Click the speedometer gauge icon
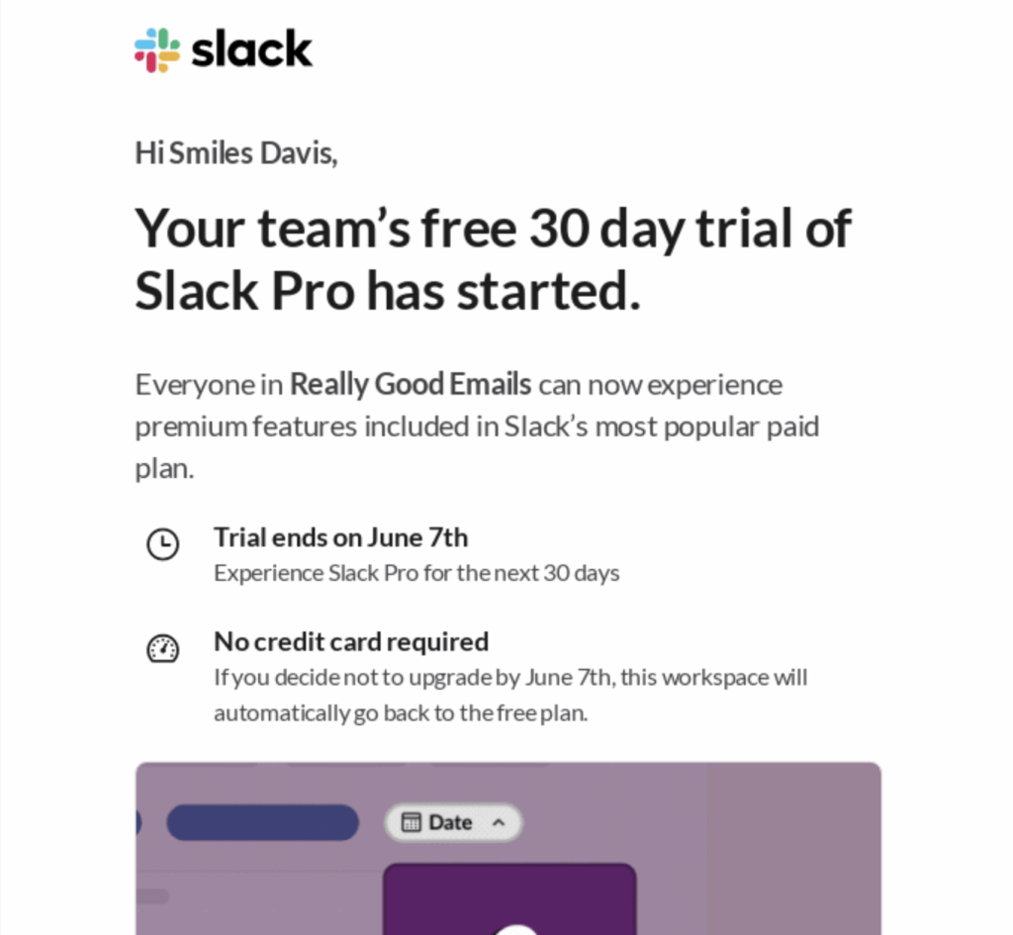This screenshot has width=1013, height=935. click(x=162, y=649)
